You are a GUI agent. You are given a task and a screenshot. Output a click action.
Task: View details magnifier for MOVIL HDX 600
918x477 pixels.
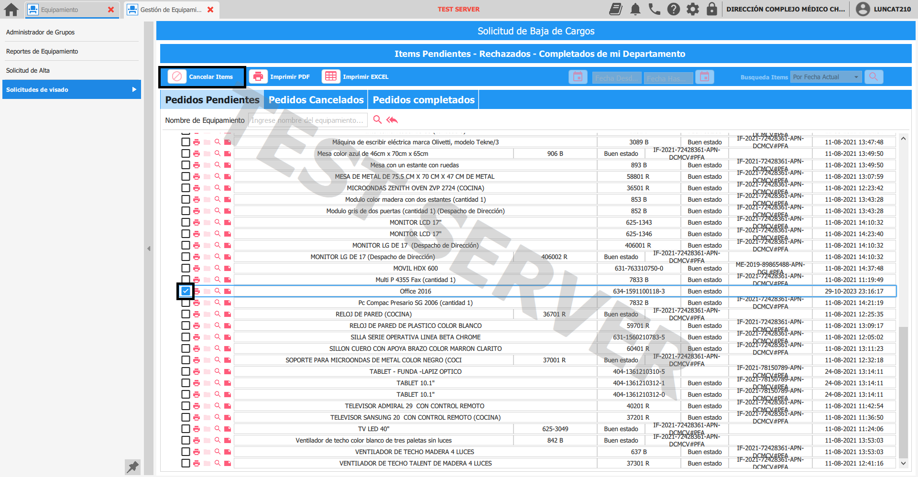click(x=218, y=268)
